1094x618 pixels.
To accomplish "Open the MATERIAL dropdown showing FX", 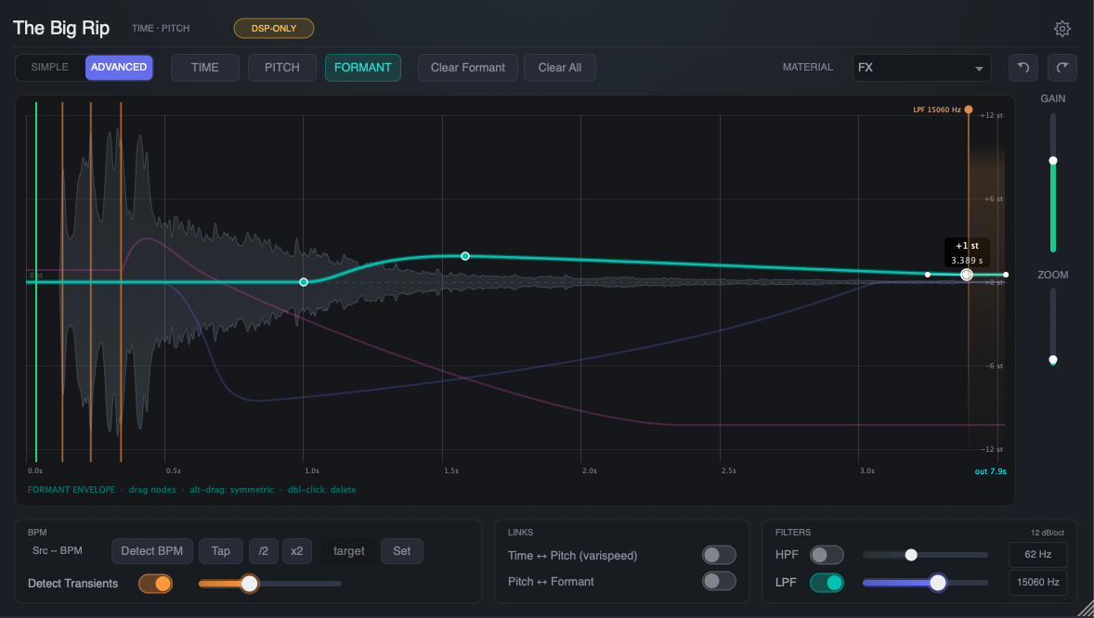I will coord(921,68).
